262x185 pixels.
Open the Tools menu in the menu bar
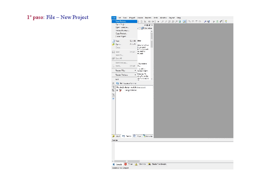click(156, 18)
